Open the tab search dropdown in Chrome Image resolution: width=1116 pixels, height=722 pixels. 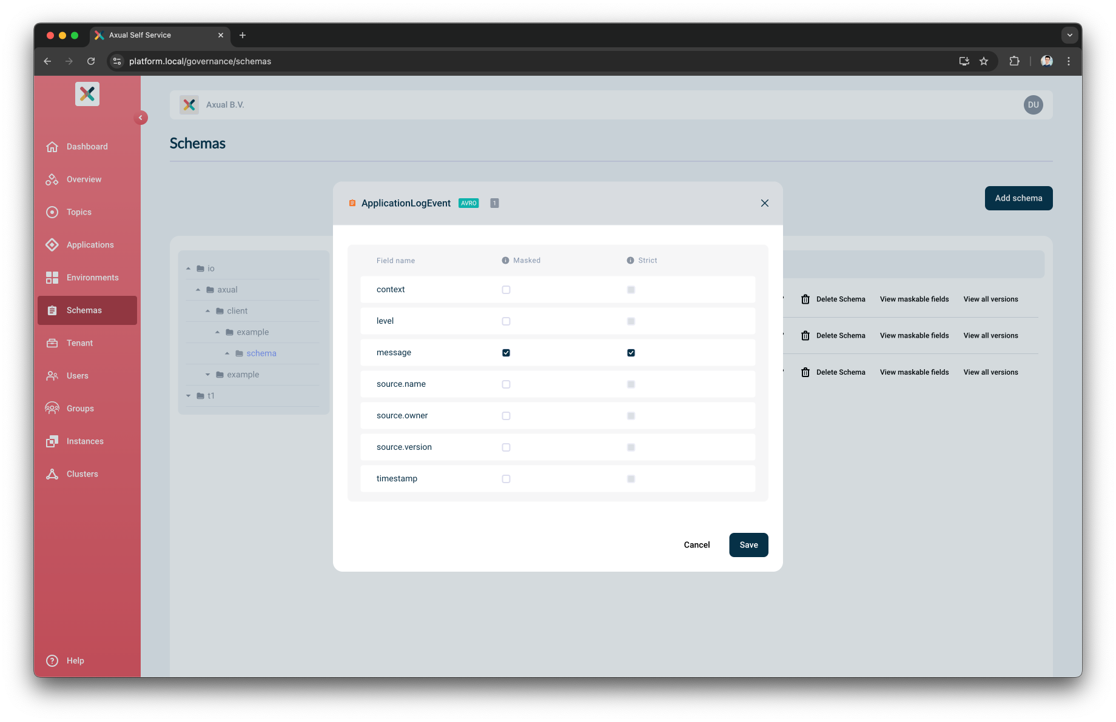click(1069, 35)
